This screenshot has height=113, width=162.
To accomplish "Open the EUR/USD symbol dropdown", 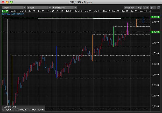I will tap(14, 8).
